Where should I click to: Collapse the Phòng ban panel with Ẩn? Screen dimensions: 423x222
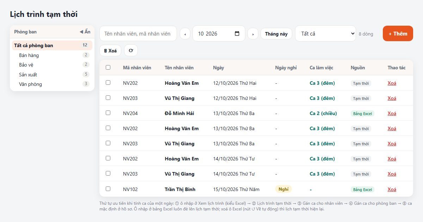pos(85,32)
